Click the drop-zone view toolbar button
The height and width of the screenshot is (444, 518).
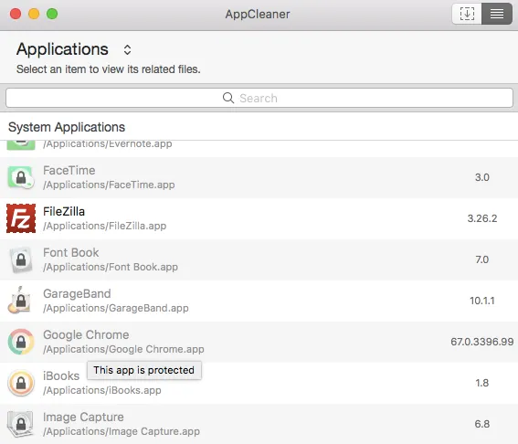pos(467,14)
